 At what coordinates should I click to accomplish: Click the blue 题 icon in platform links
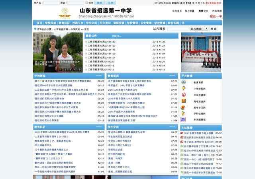(183, 120)
